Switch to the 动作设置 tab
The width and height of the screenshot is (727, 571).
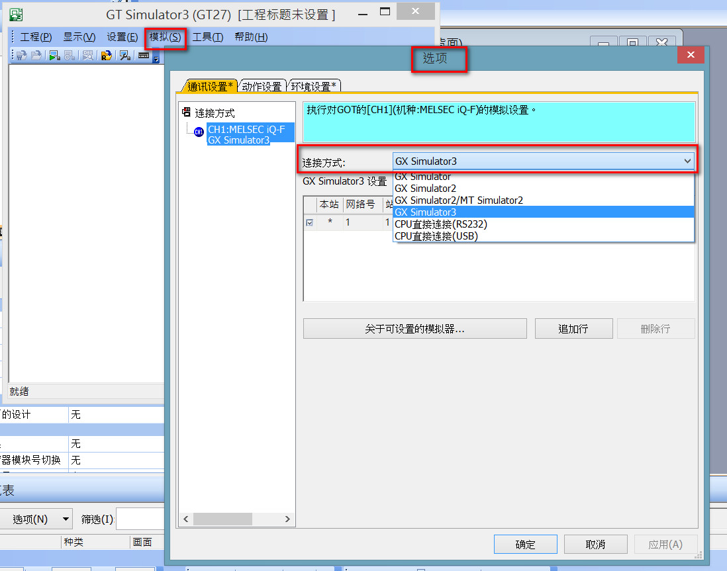tap(262, 86)
